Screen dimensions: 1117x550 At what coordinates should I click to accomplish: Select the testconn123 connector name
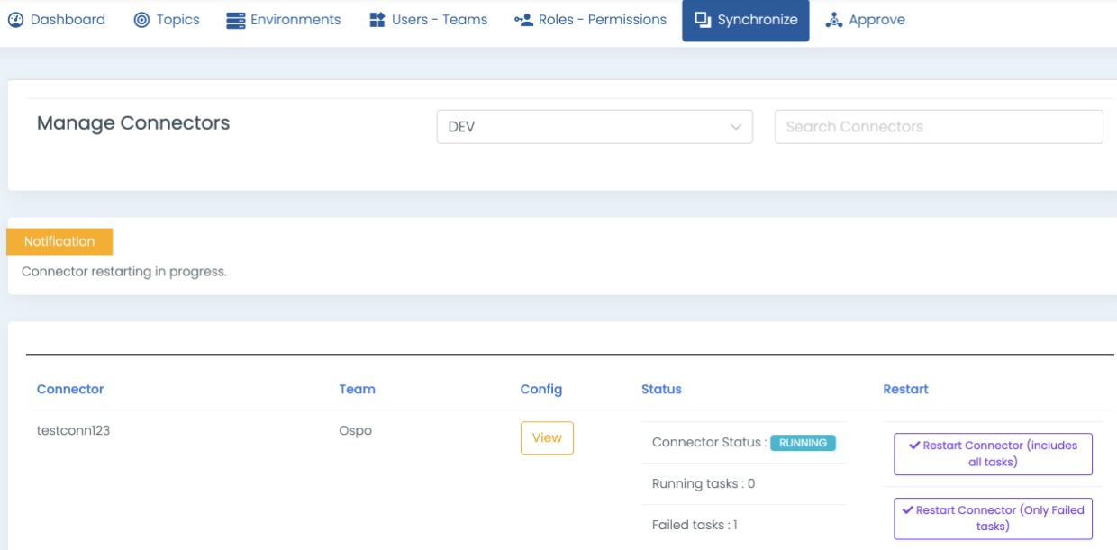73,431
